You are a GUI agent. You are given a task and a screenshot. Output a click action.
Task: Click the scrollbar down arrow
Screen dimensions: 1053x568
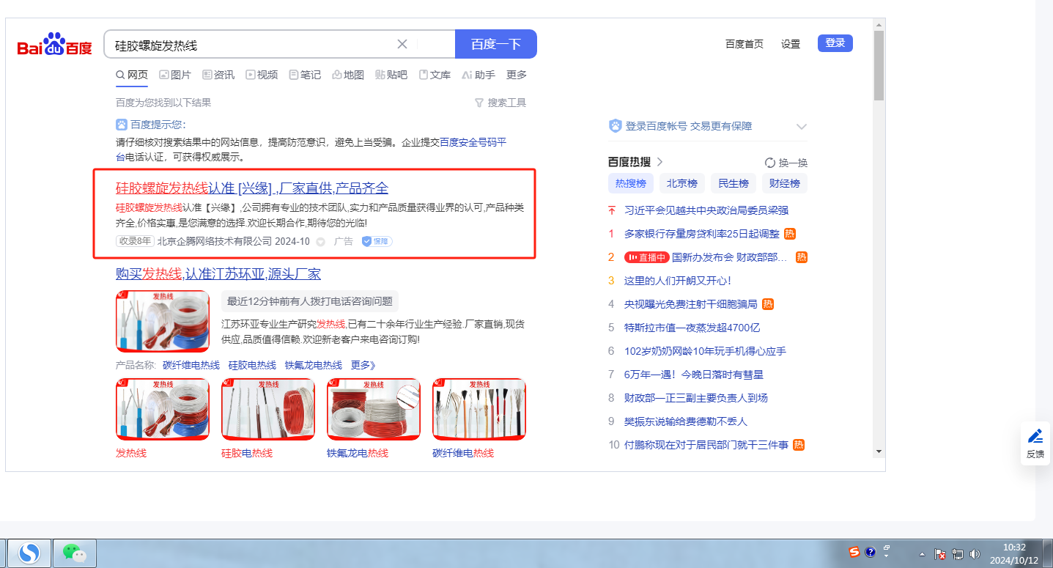(879, 451)
